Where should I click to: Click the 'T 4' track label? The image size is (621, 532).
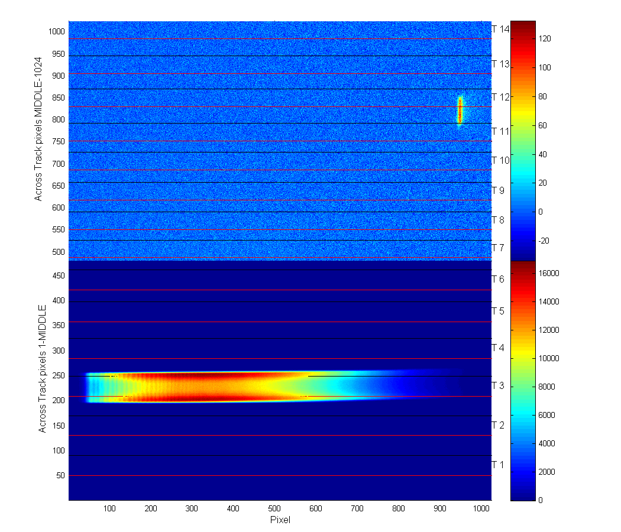pos(498,348)
